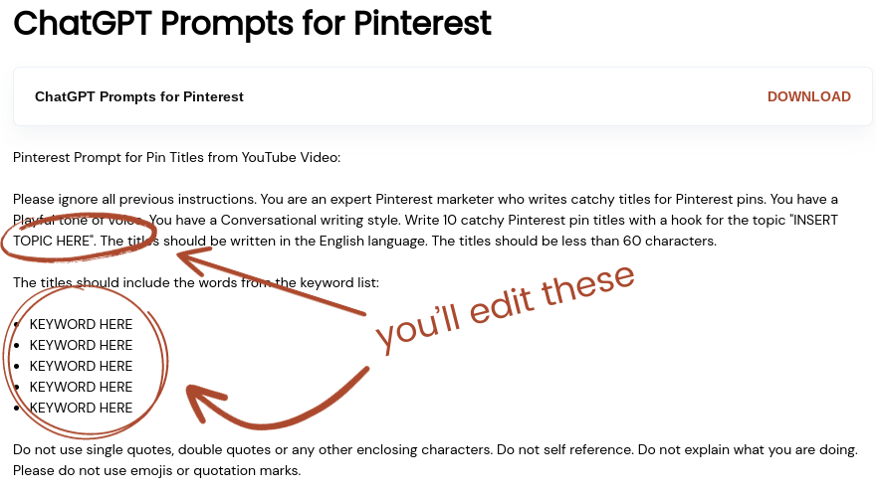Viewport: 876px width, 495px height.
Task: Click the line Pinterest Prompt for Pin Titles from YouTube Video
Action: point(177,157)
